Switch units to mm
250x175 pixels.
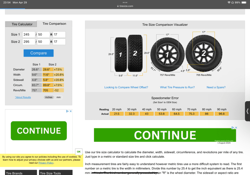coord(58,97)
